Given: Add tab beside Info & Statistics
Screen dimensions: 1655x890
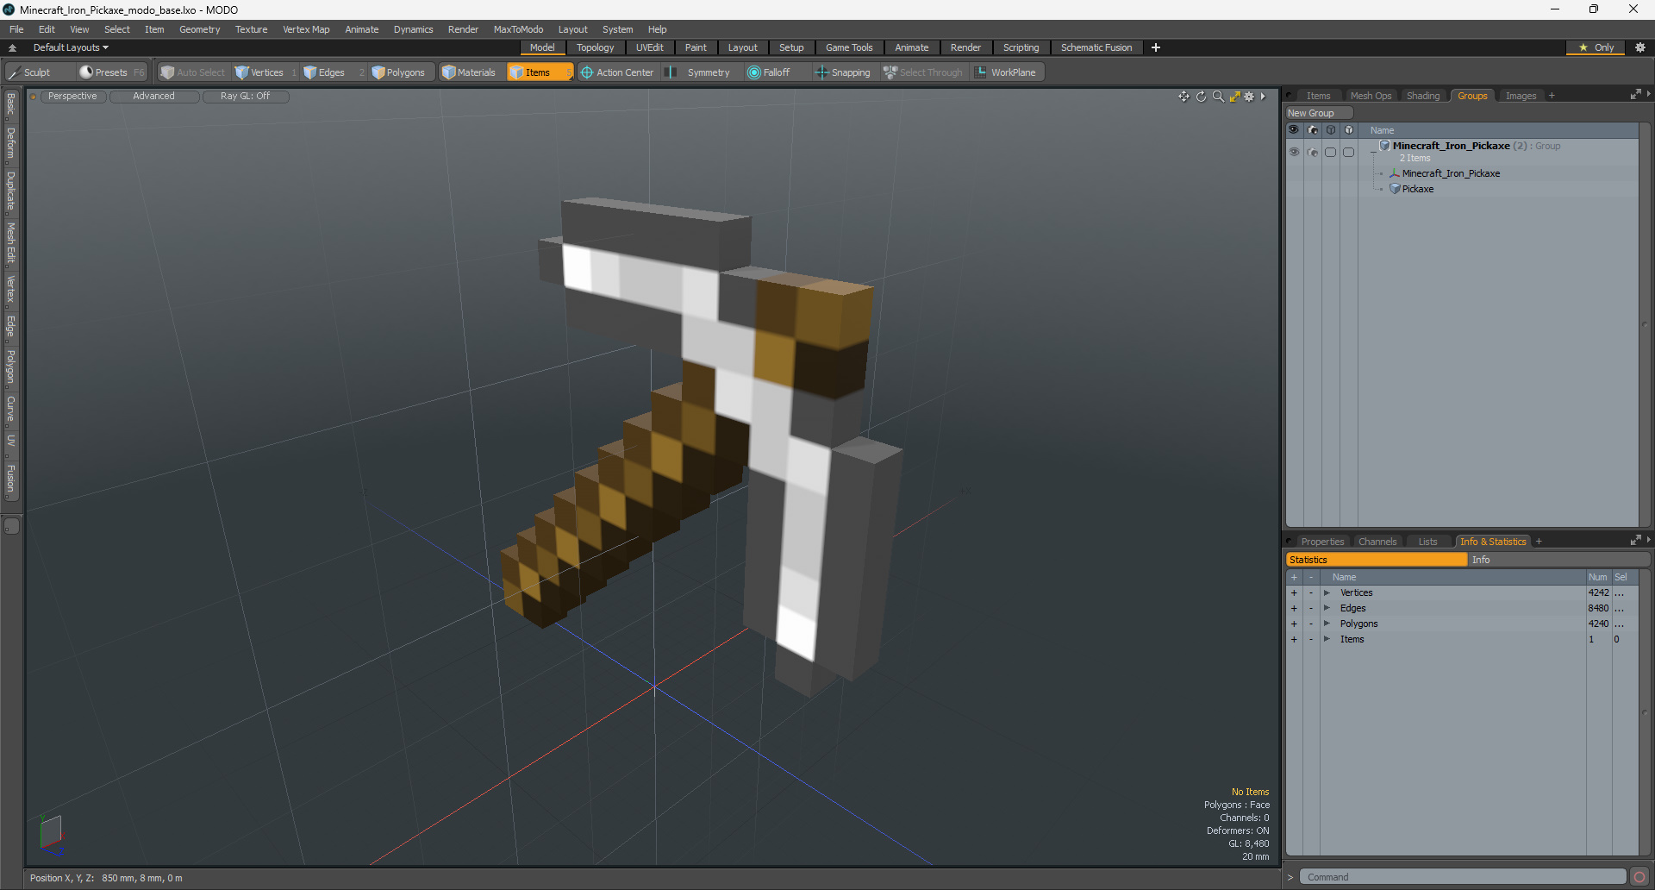Looking at the screenshot, I should click(x=1539, y=542).
